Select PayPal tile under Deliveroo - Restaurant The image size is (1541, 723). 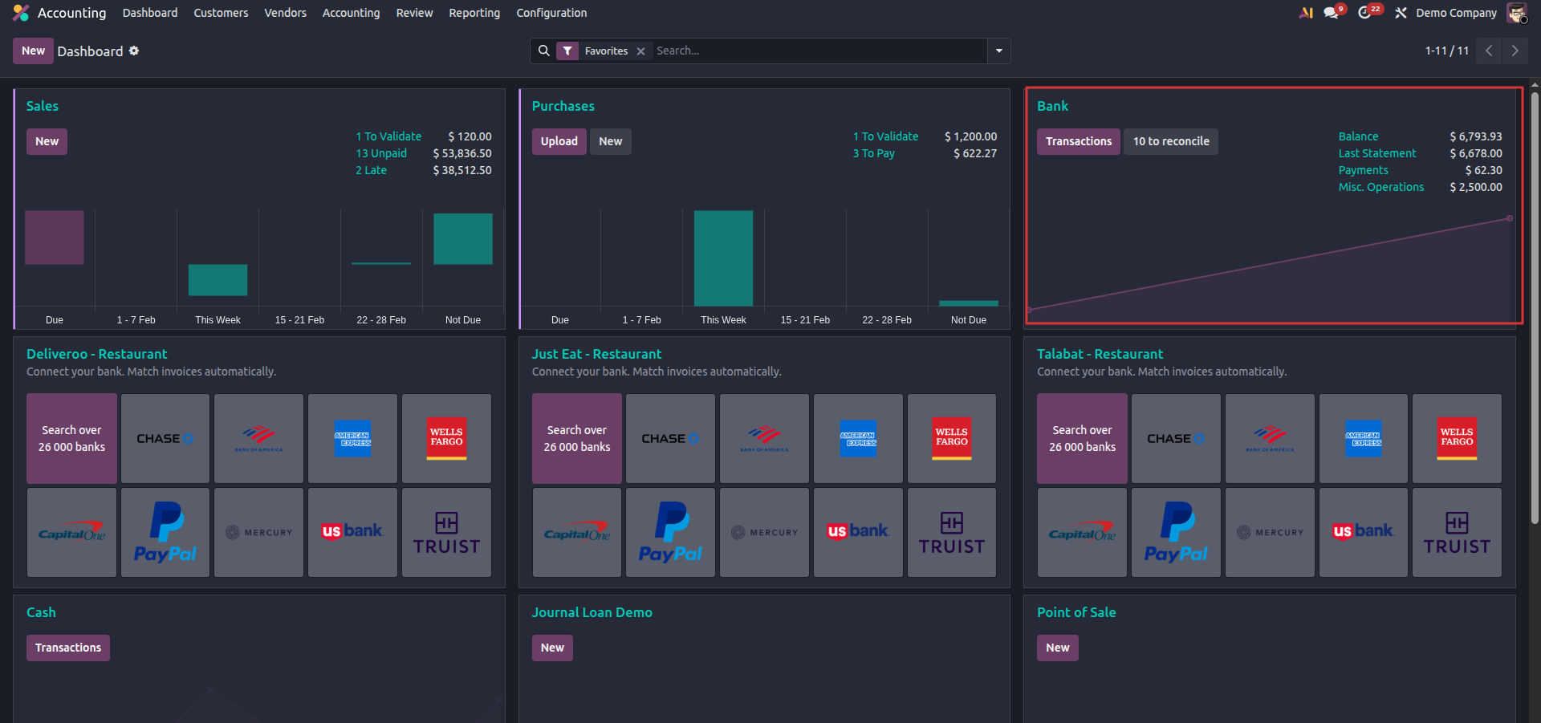165,532
